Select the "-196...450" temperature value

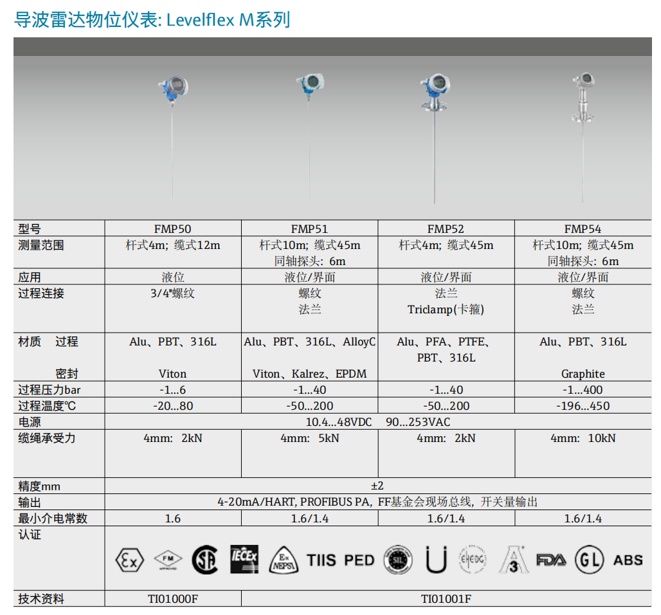click(x=583, y=406)
